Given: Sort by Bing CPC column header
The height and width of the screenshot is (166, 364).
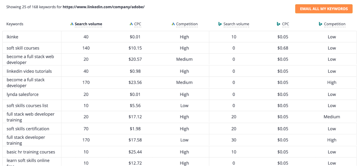Looking at the screenshot, I should tap(286, 24).
